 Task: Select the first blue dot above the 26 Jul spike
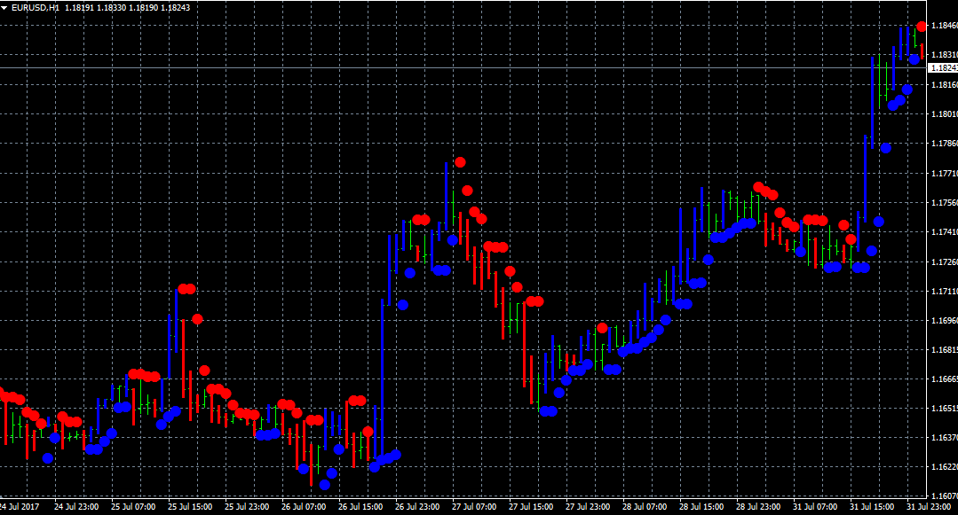[x=402, y=305]
